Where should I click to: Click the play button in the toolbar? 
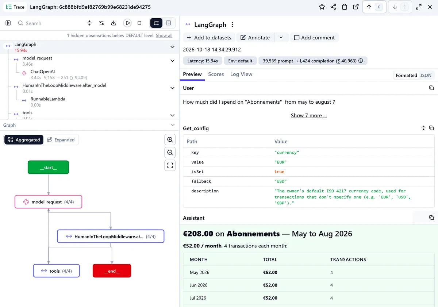[127, 23]
